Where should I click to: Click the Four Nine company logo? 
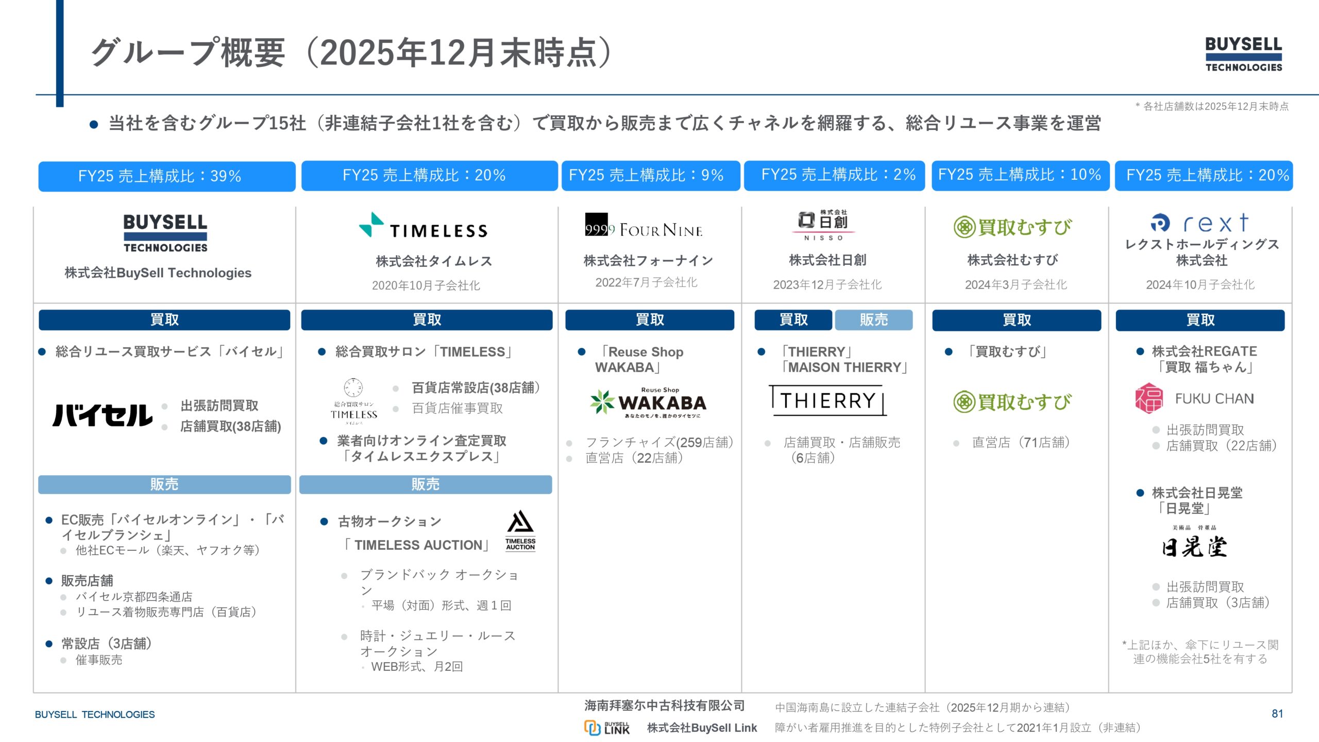[644, 226]
